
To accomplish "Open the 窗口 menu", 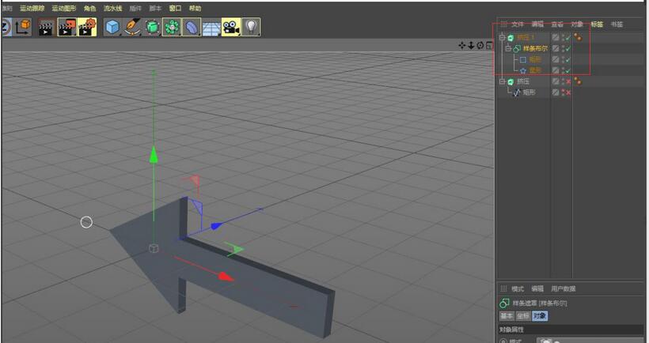I will 175,8.
